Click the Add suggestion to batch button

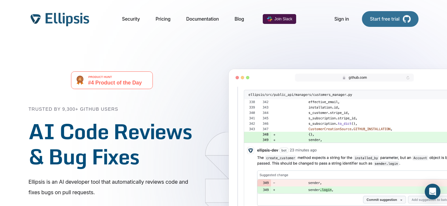tap(428, 200)
